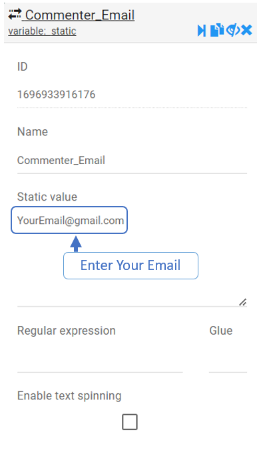
Task: Remove the command with X icon
Action: coord(246,30)
